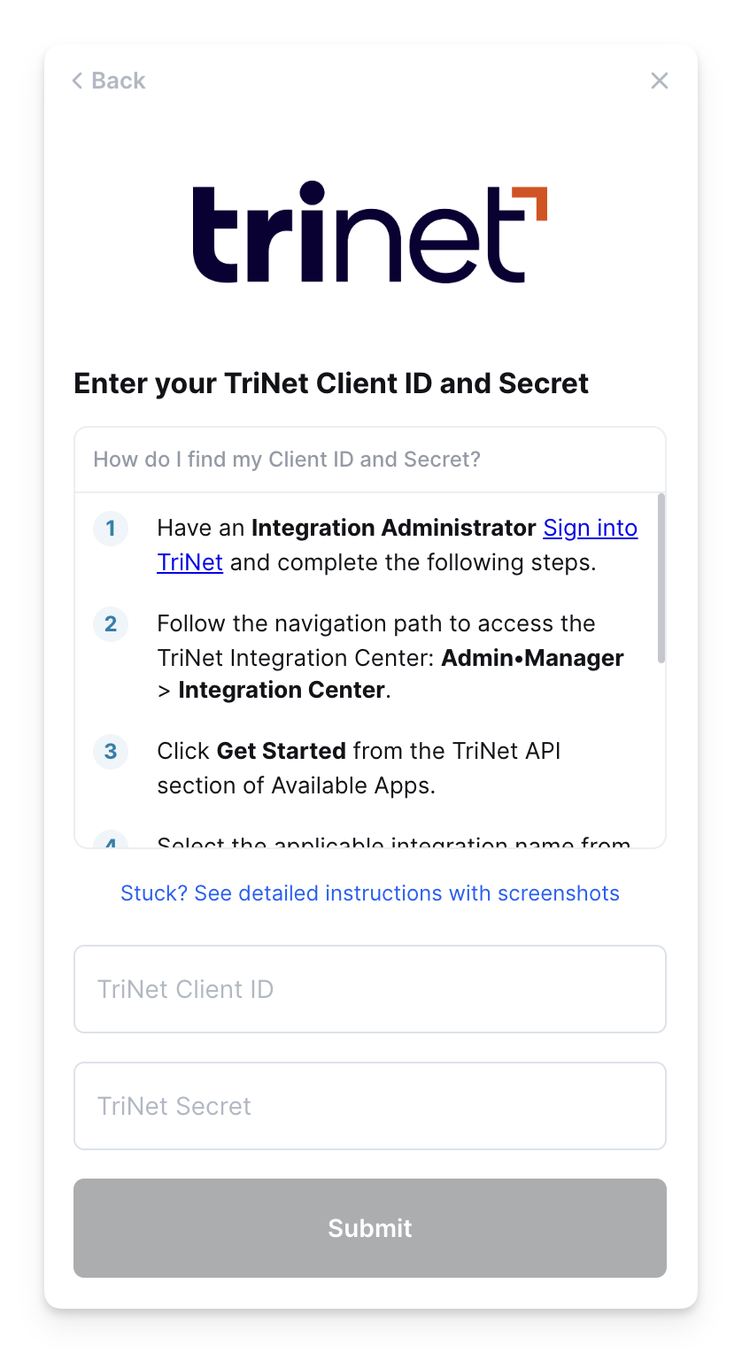Close the TriNet connection dialog
Image resolution: width=742 pixels, height=1353 pixels.
click(x=660, y=81)
